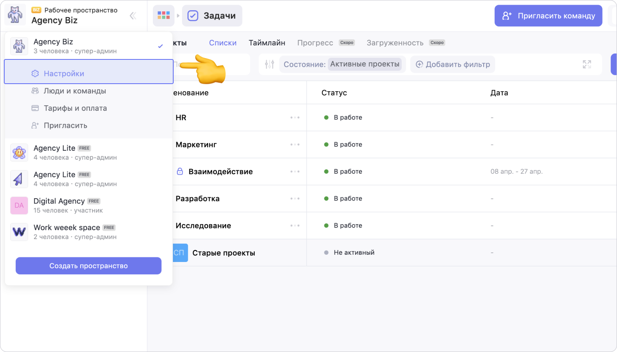The width and height of the screenshot is (617, 352).
Task: Switch to the Таймлайн tab
Action: tap(267, 43)
